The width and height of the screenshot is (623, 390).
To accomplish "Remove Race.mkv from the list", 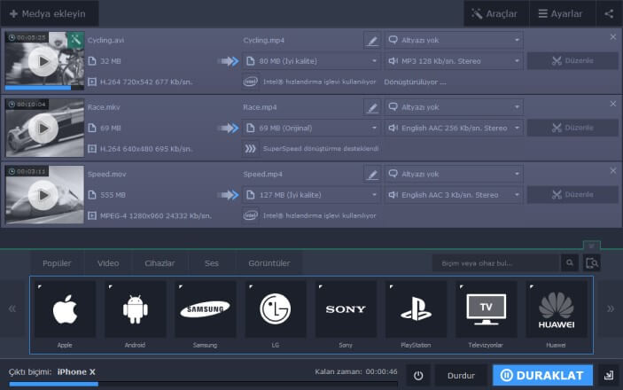I will (613, 104).
